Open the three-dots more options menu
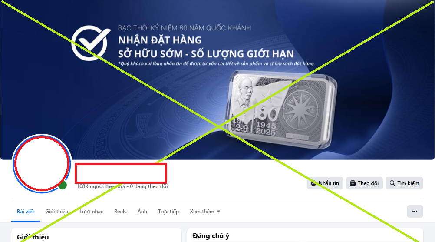435x242 pixels. 415,212
